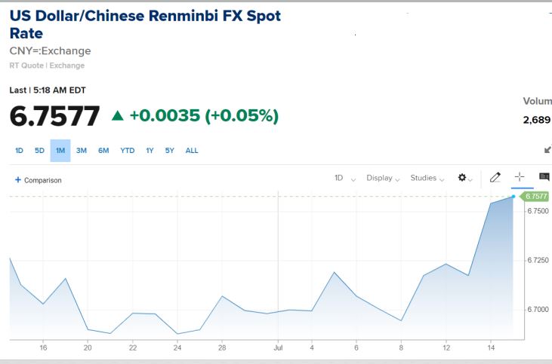Open the 1D interval dropdown
The height and width of the screenshot is (364, 552).
(x=344, y=178)
